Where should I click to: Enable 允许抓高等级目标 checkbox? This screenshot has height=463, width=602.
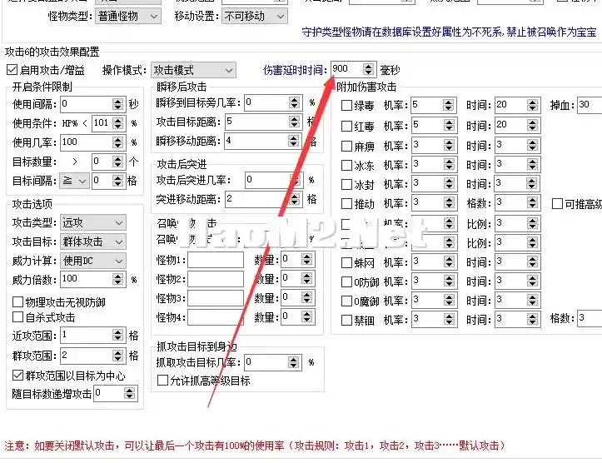[162, 381]
